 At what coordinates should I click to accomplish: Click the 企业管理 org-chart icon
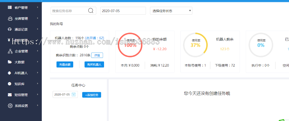click(10, 51)
